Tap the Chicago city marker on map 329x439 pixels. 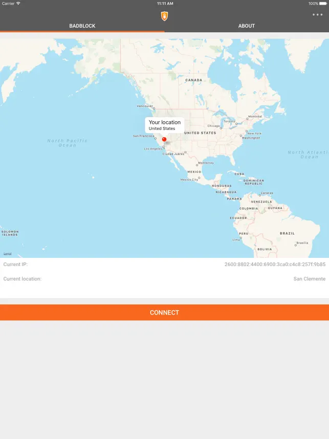pyautogui.click(x=221, y=128)
